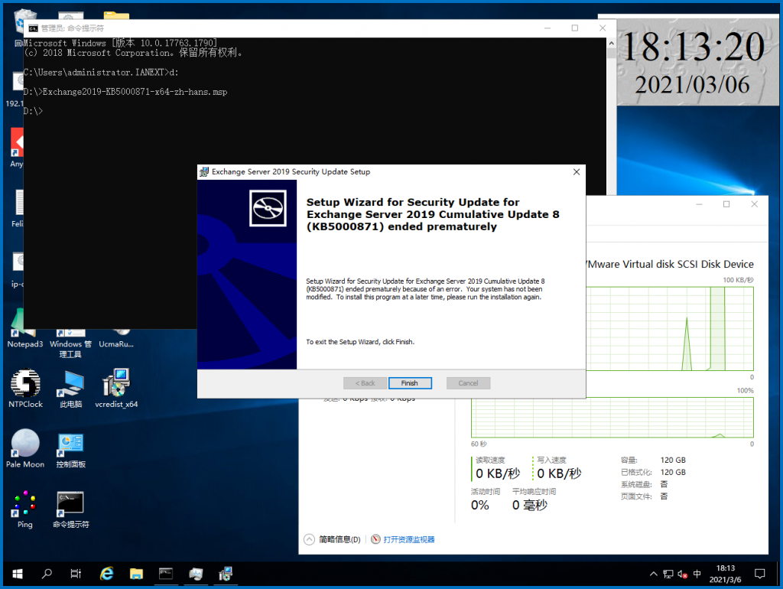
Task: Open Windows 管理工具 desktop shortcut
Action: 70,329
